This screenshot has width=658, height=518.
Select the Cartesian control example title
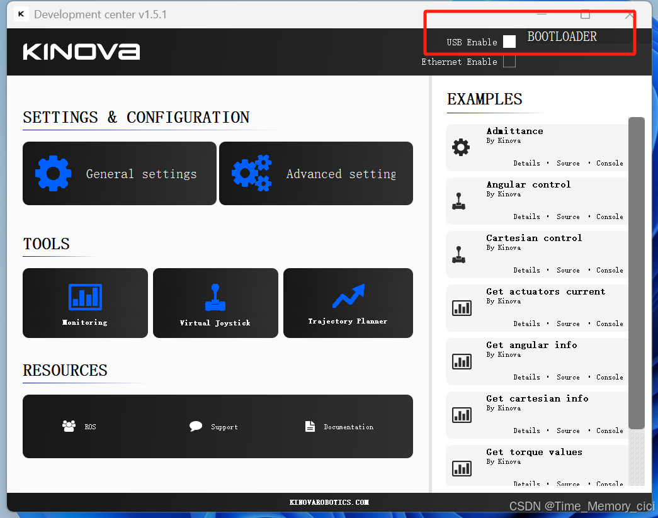click(x=534, y=238)
